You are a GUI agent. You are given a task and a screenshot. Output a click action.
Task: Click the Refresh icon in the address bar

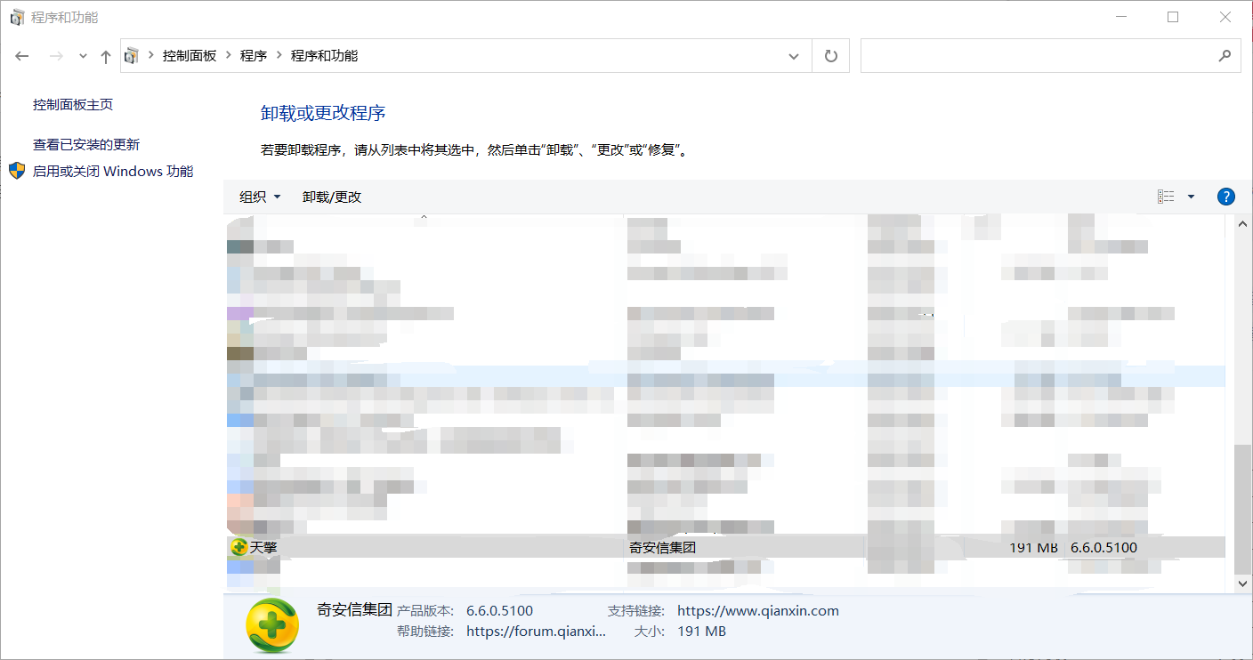point(830,55)
